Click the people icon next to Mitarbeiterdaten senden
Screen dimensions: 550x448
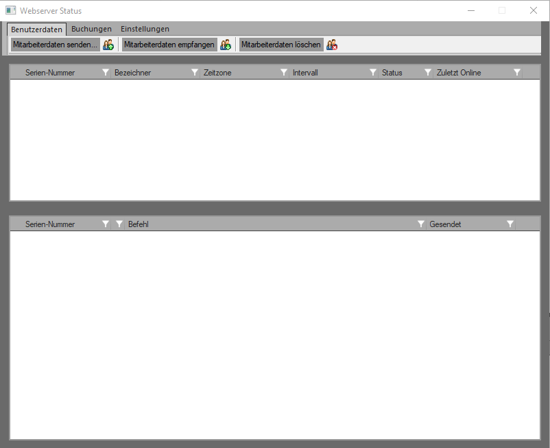click(108, 45)
